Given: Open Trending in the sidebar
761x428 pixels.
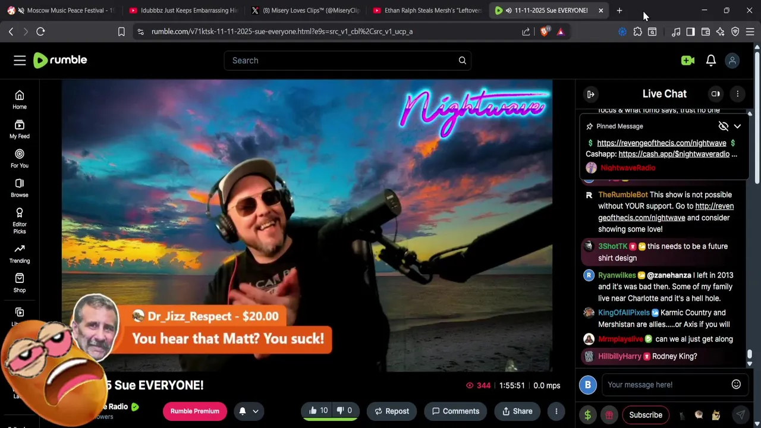Looking at the screenshot, I should (20, 254).
